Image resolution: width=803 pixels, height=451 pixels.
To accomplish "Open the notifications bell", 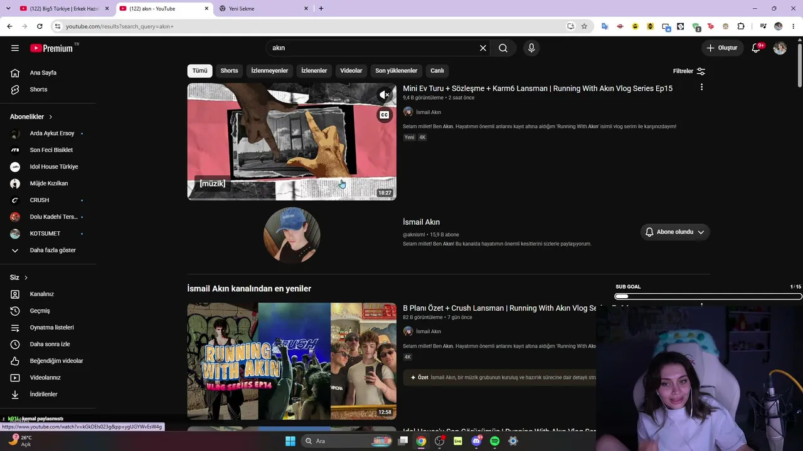I will pyautogui.click(x=757, y=48).
